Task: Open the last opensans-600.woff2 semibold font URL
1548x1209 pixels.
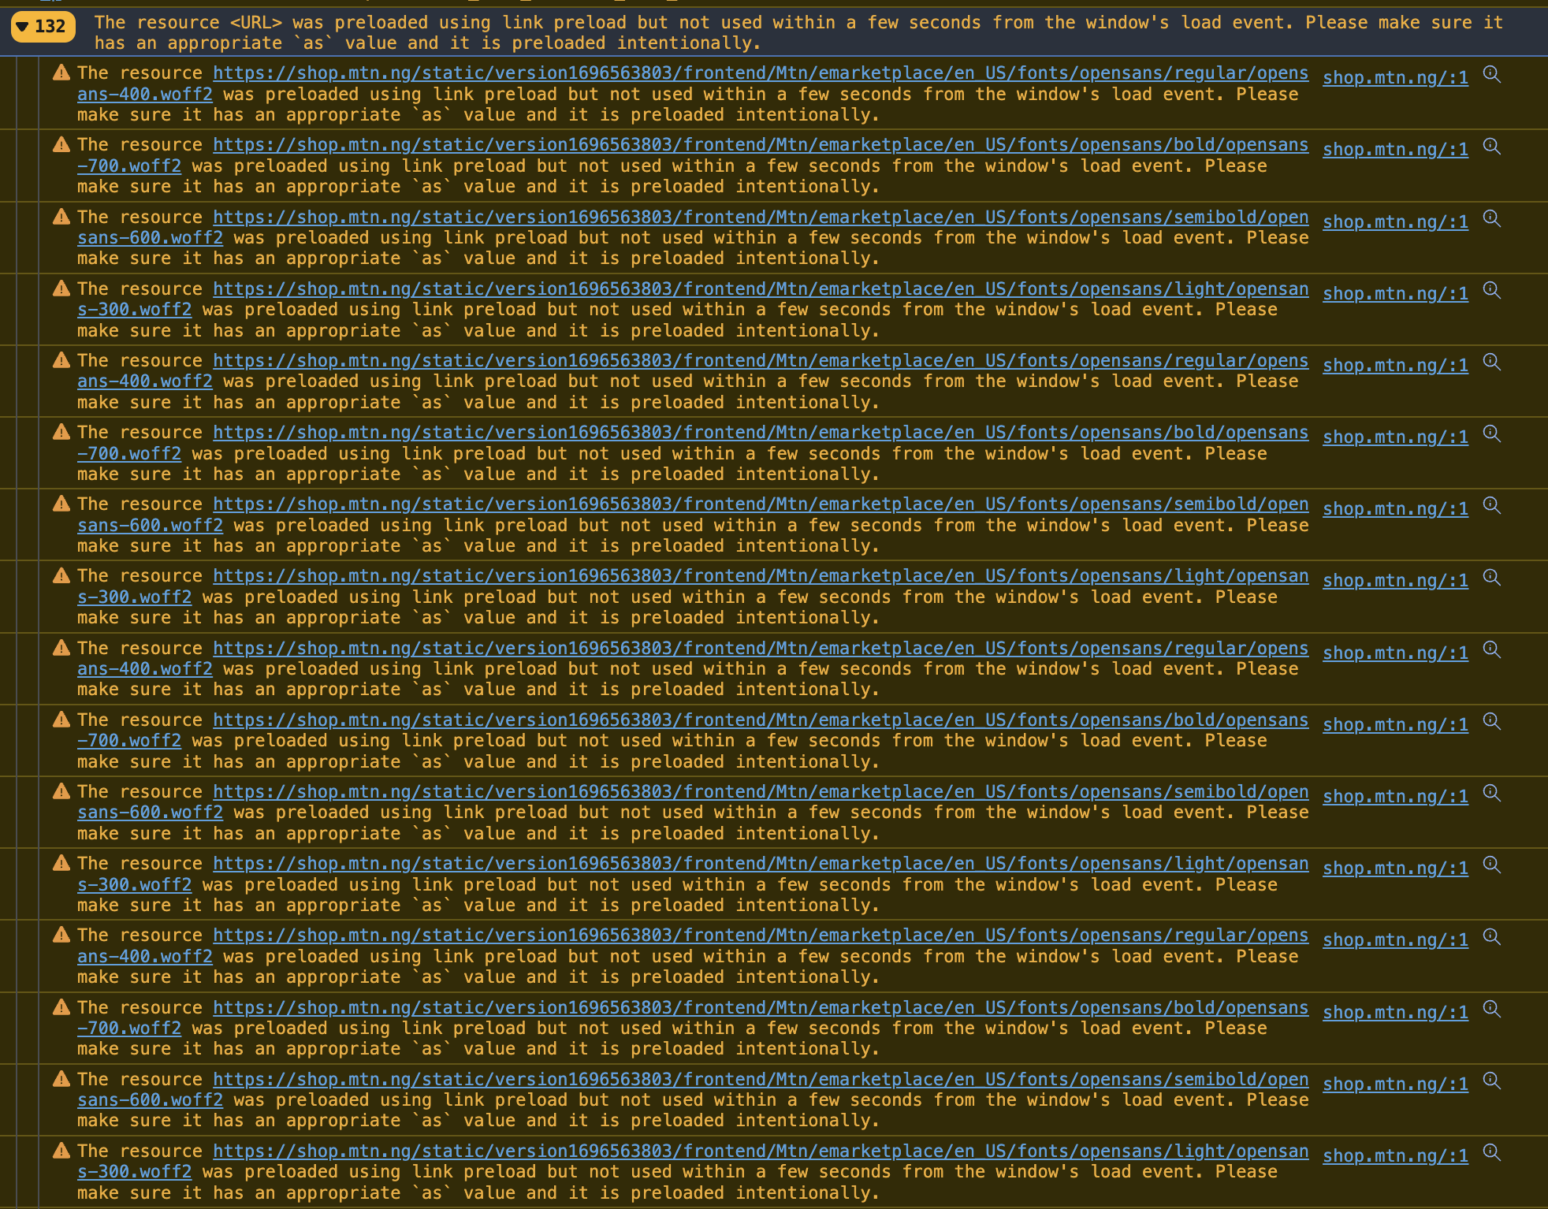Action: (693, 1089)
